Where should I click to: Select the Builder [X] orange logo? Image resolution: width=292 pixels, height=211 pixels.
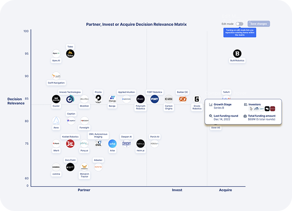pyautogui.click(x=183, y=99)
